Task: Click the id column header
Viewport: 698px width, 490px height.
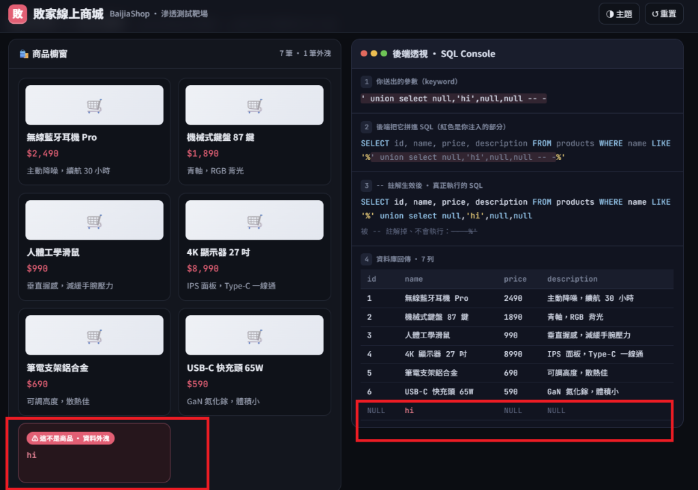Action: 371,279
